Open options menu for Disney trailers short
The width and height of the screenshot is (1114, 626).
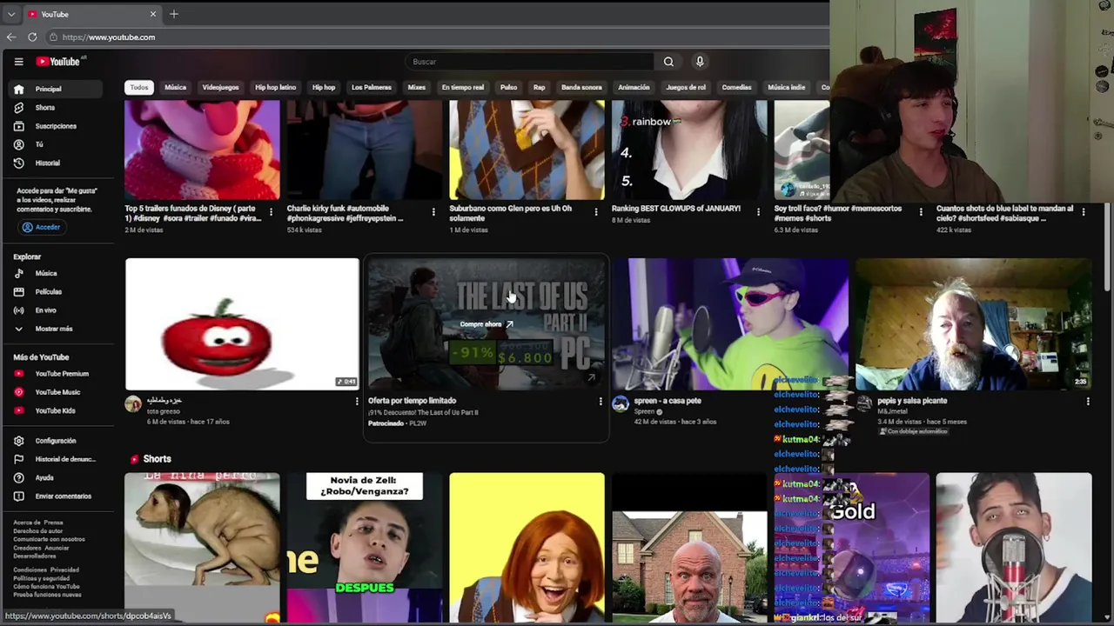point(271,211)
